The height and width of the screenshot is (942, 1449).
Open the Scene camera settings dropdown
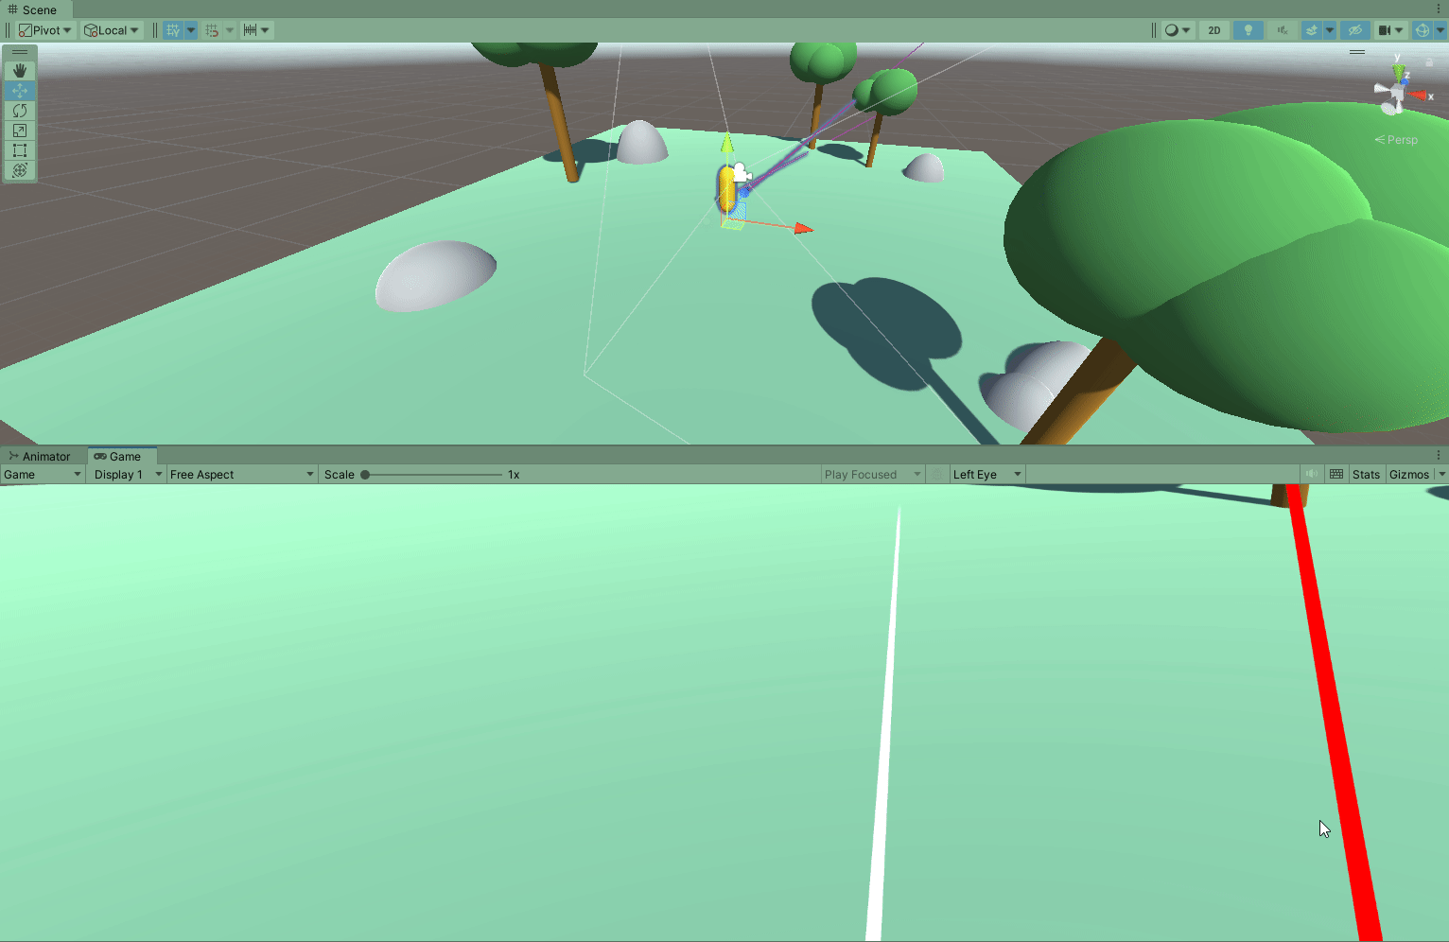(1390, 30)
